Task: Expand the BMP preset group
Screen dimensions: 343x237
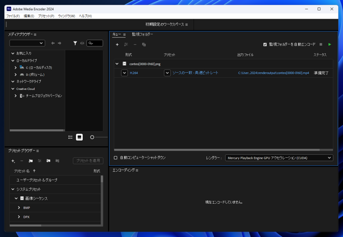Action: (x=19, y=208)
